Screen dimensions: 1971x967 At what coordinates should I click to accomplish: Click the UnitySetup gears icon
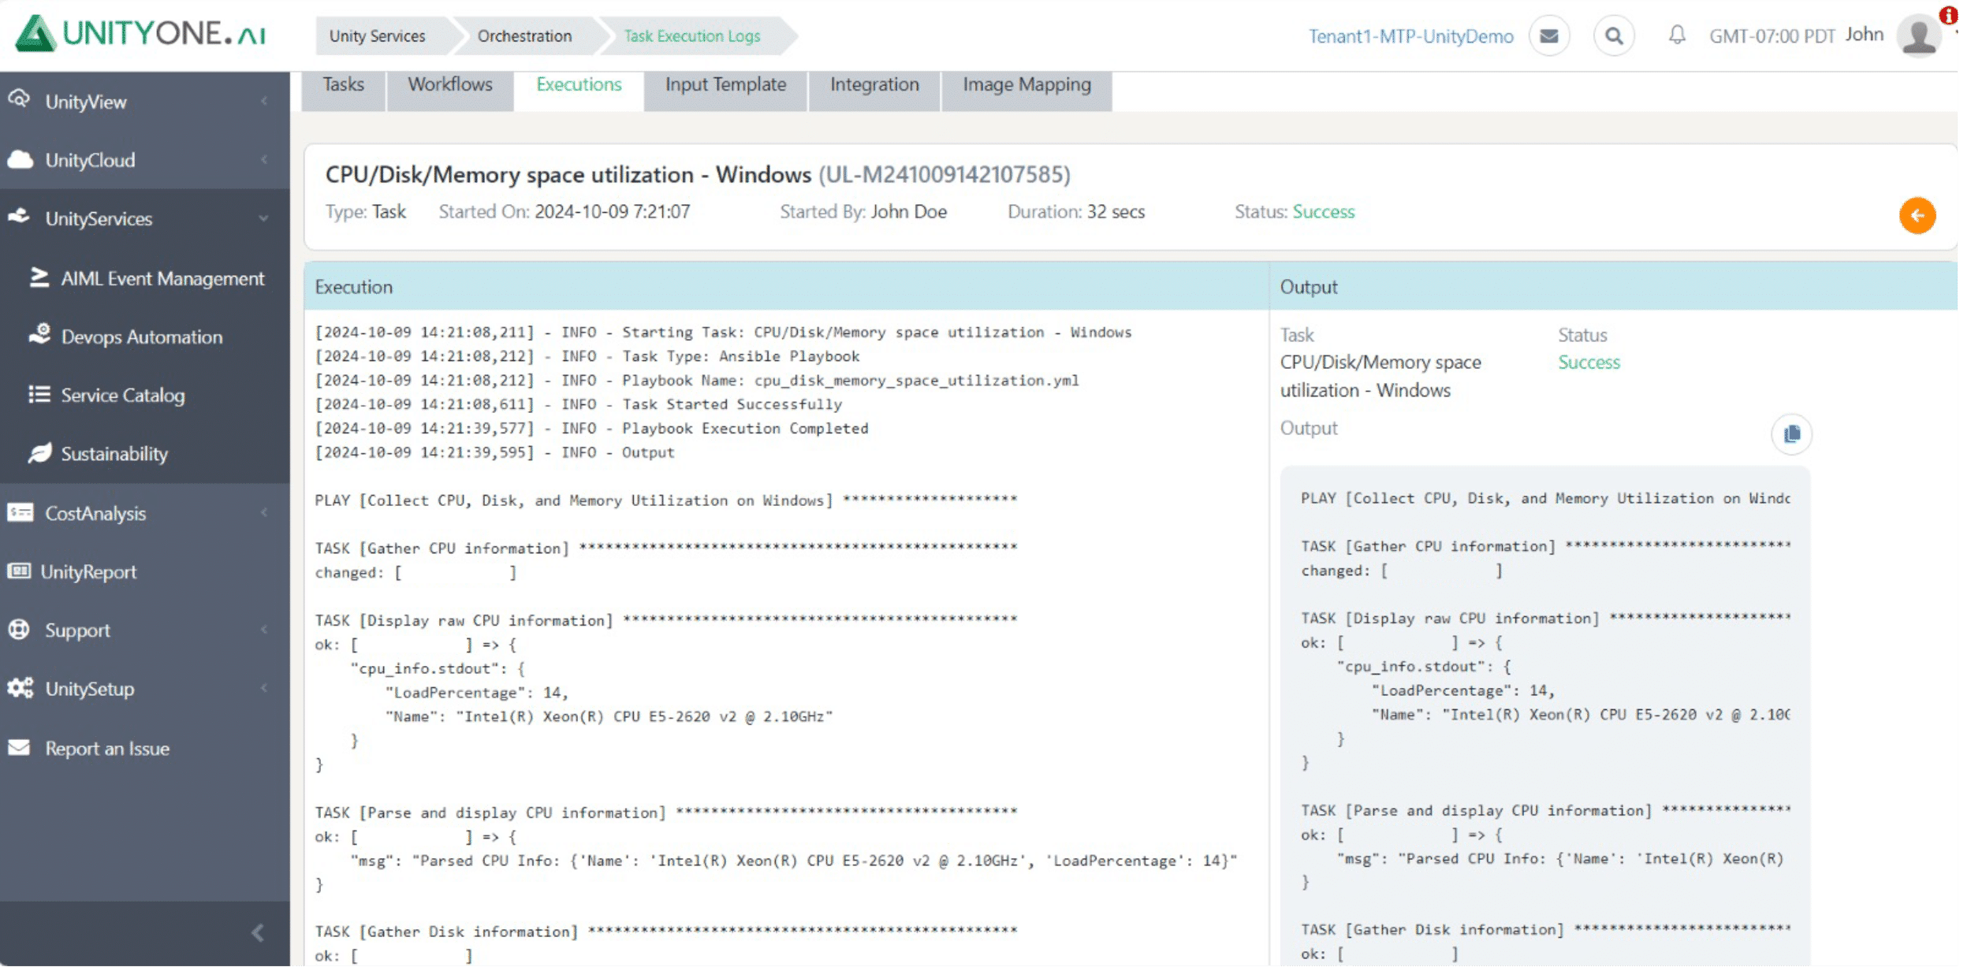click(20, 687)
